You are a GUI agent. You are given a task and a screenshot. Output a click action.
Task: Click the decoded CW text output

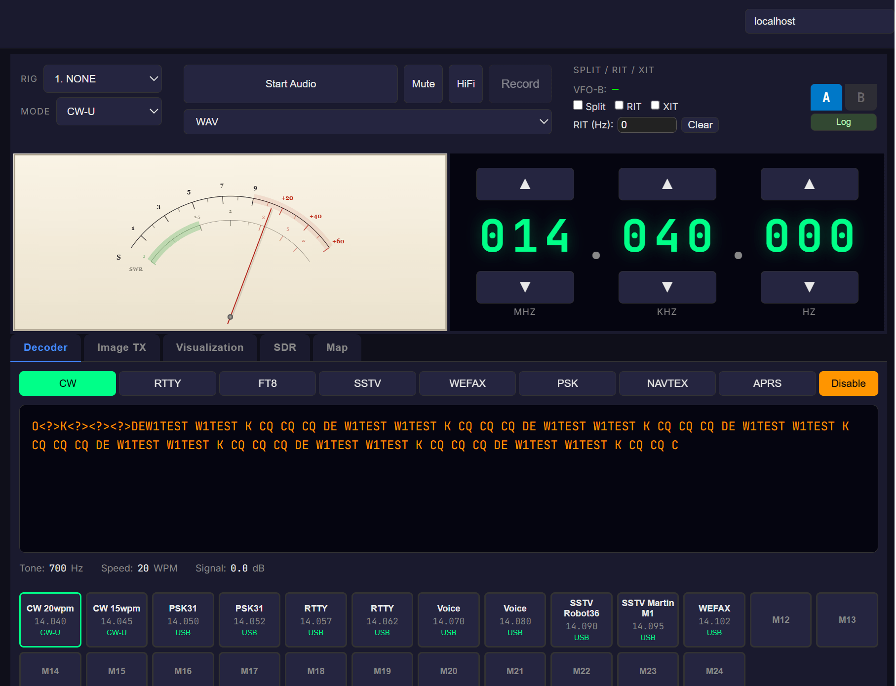[x=448, y=479]
